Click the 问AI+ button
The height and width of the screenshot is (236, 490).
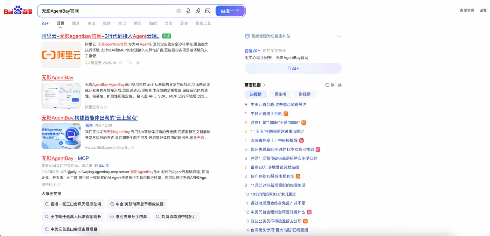[x=293, y=68]
